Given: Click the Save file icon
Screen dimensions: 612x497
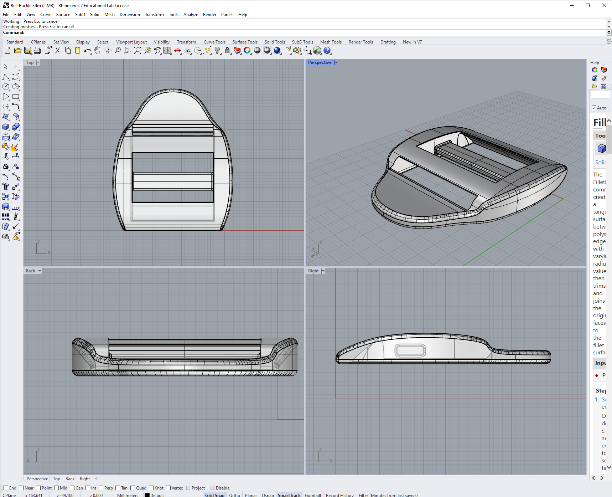Looking at the screenshot, I should click(x=27, y=51).
